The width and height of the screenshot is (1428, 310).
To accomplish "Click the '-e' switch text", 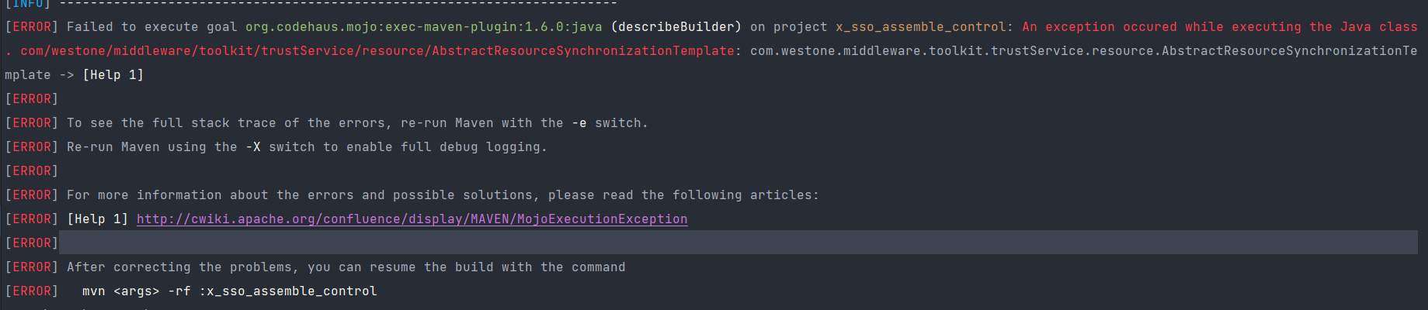I will tap(579, 123).
